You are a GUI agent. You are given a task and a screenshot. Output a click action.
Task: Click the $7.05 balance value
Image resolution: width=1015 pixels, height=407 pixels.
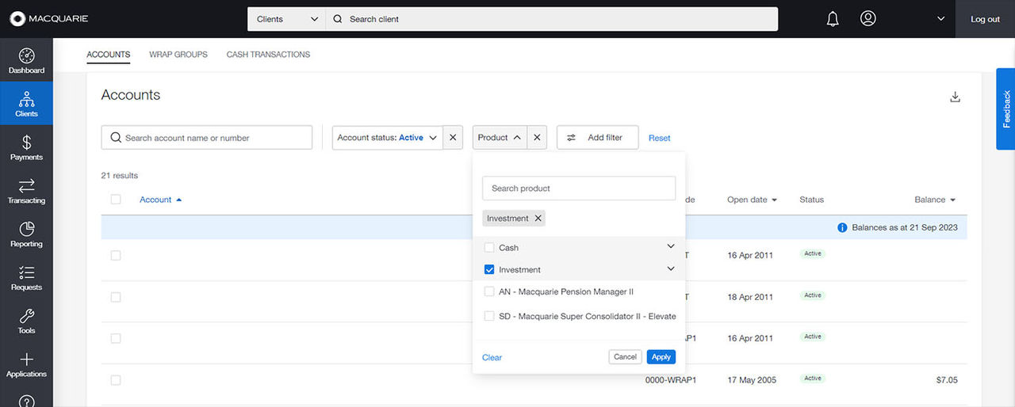pos(947,380)
